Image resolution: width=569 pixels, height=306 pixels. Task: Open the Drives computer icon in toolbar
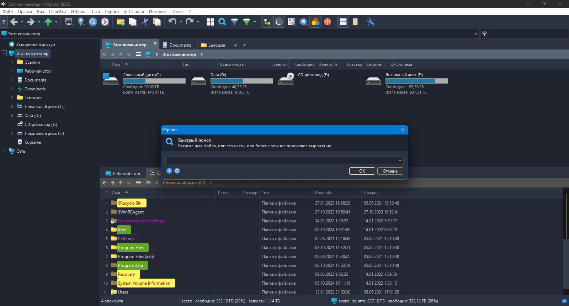(69, 22)
